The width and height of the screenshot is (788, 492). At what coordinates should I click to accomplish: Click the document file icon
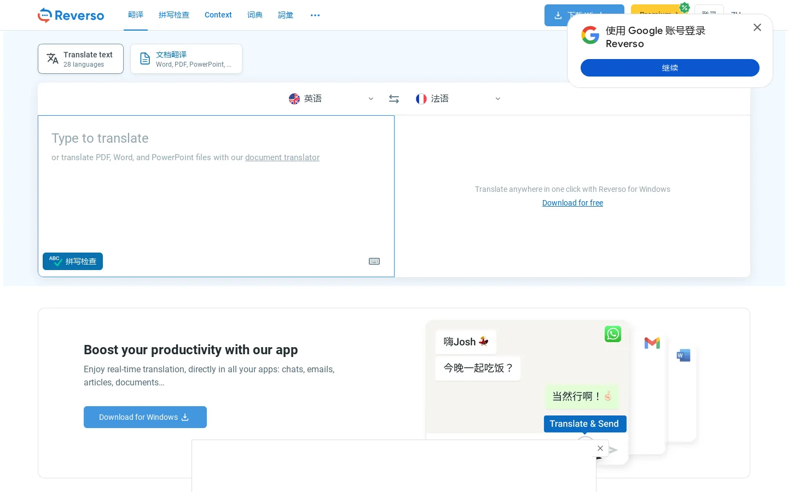pyautogui.click(x=145, y=59)
